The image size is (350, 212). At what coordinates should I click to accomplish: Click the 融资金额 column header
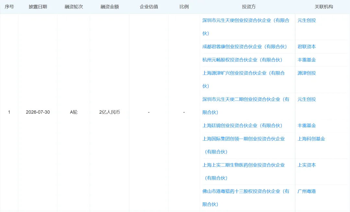point(110,7)
